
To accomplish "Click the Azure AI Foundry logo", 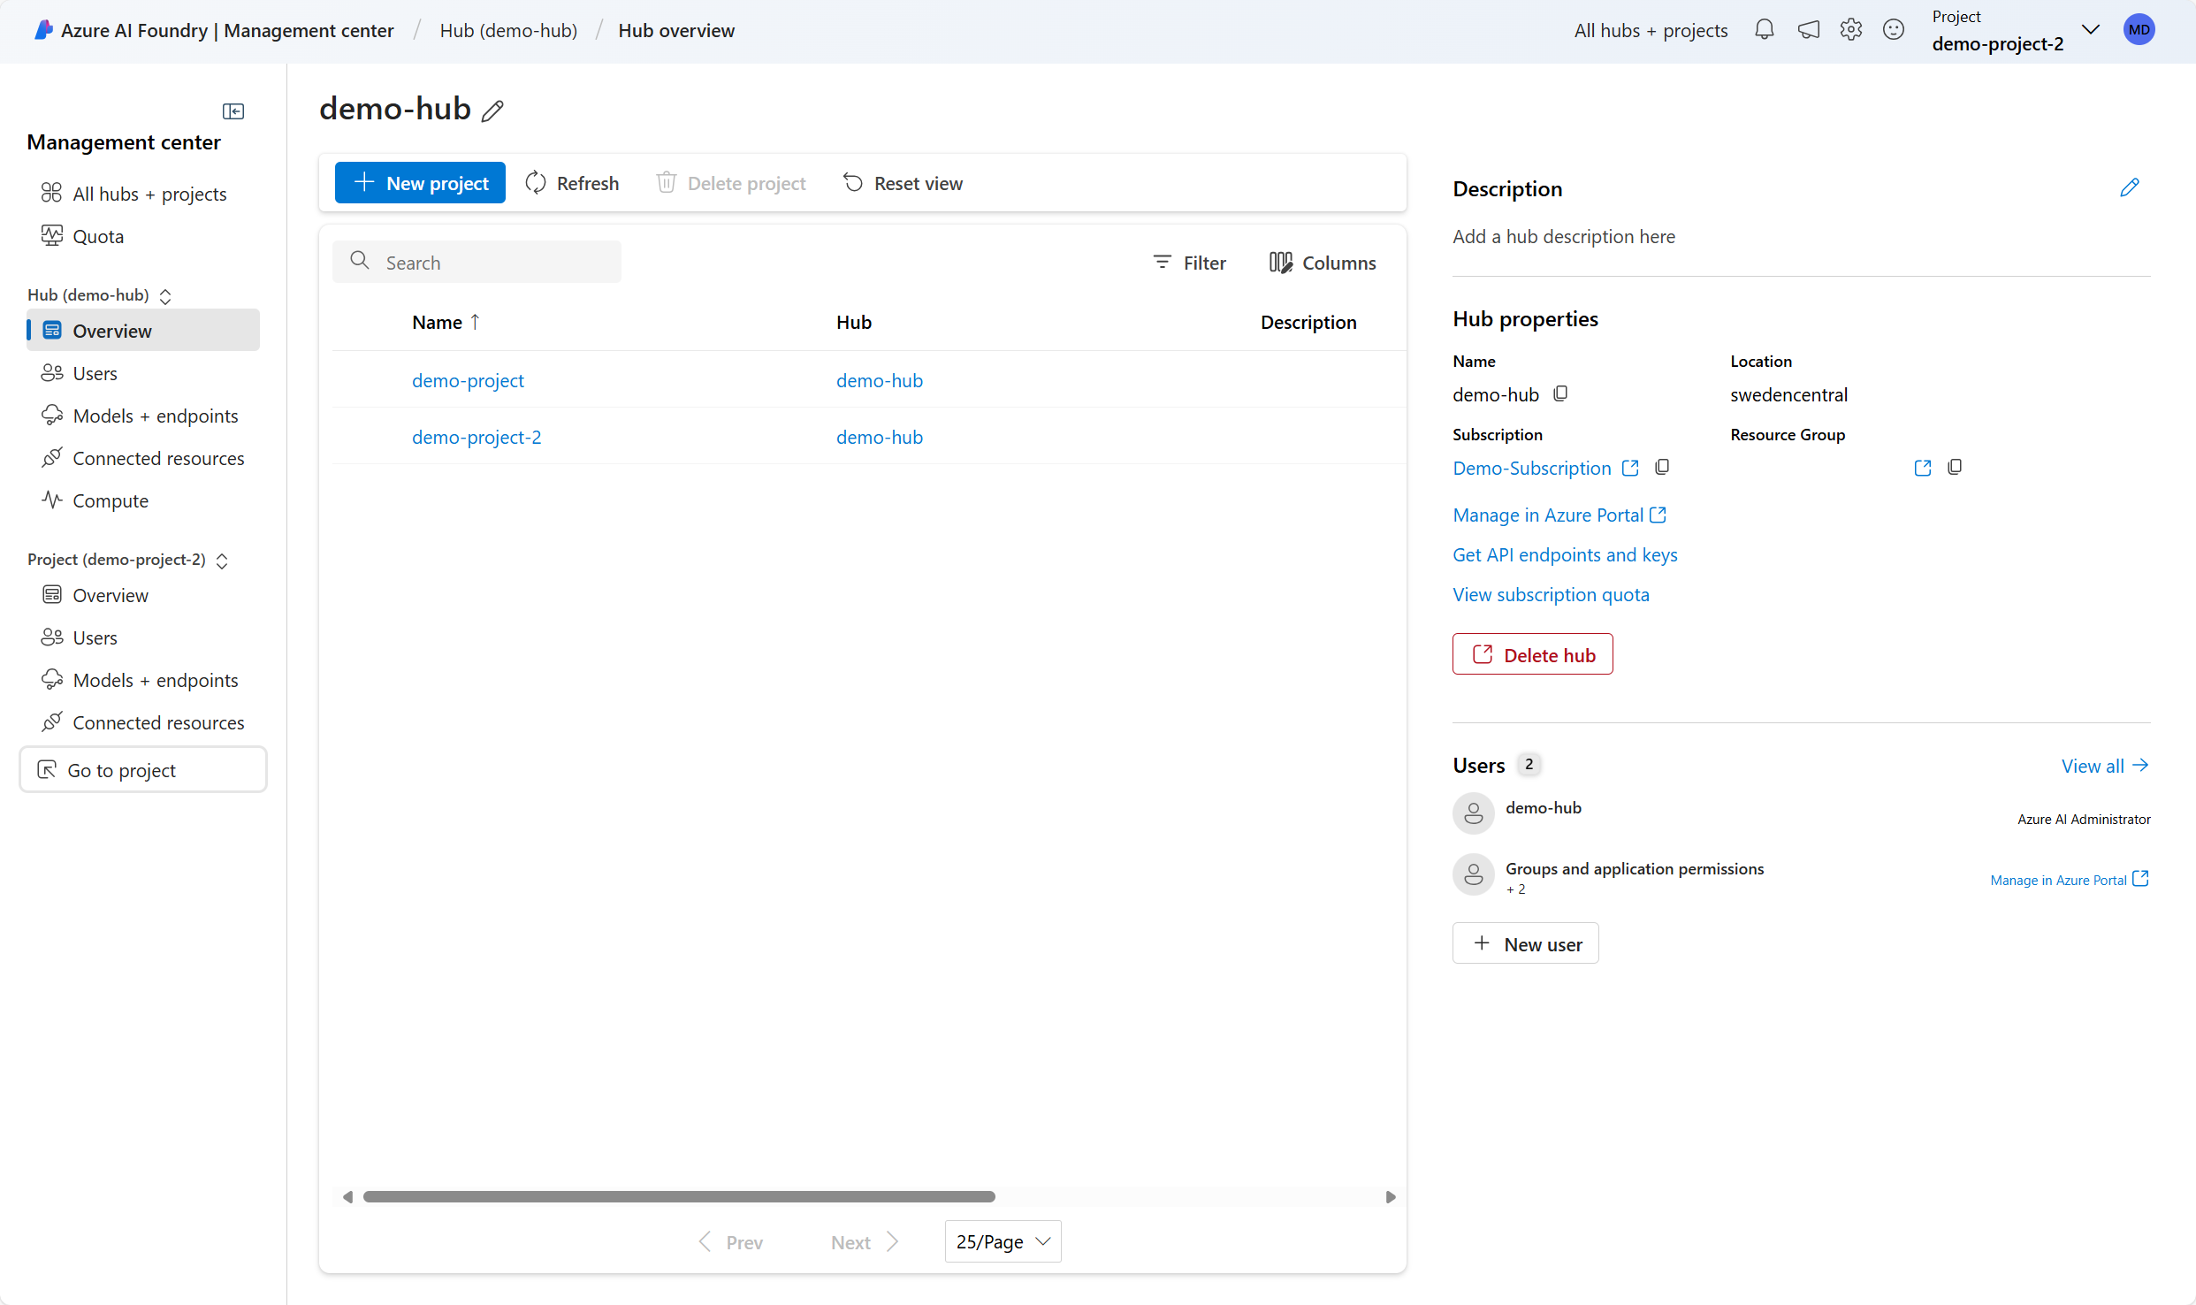I will [43, 30].
